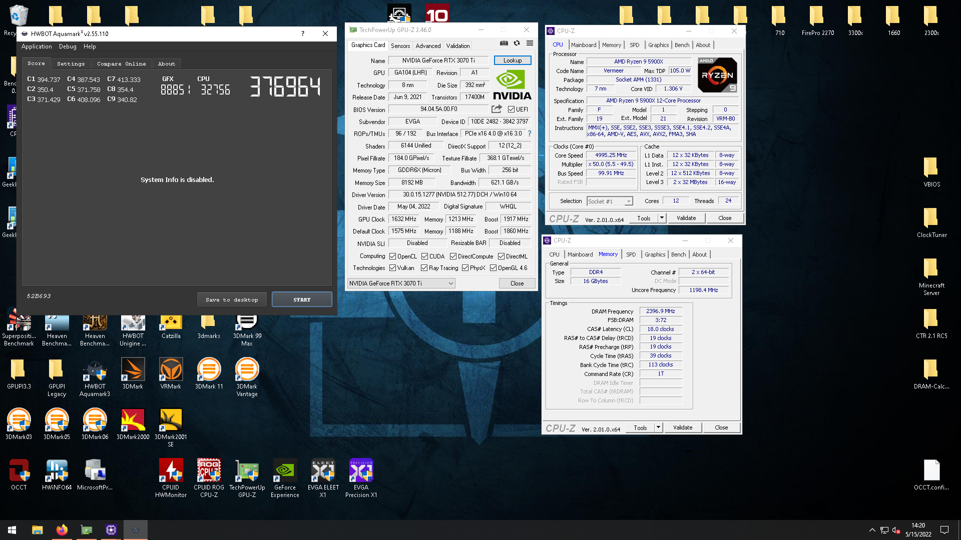The height and width of the screenshot is (540, 961).
Task: Open the TechPowerUp GPU-Z desktop shortcut
Action: pos(247,478)
